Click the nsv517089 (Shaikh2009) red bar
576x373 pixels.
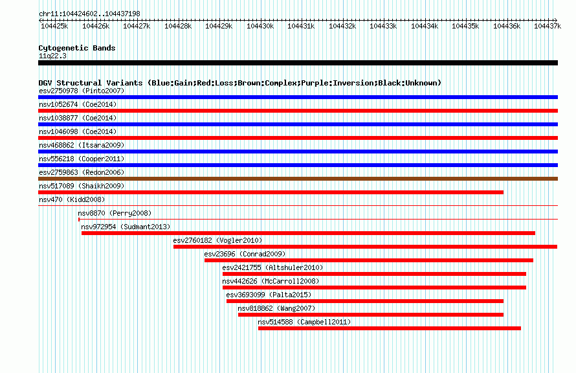pyautogui.click(x=271, y=192)
